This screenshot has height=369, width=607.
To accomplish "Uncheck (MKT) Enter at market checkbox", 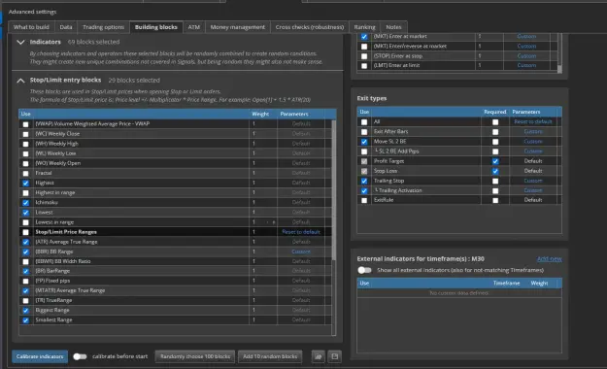I will (364, 37).
